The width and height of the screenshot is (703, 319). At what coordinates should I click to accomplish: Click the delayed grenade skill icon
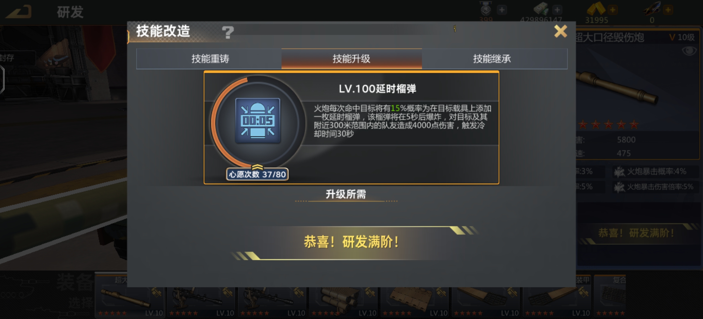[258, 121]
